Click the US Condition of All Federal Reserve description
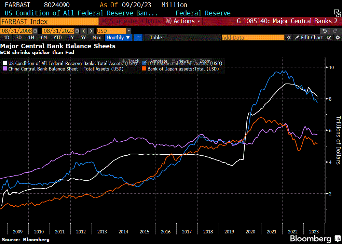 point(81,13)
